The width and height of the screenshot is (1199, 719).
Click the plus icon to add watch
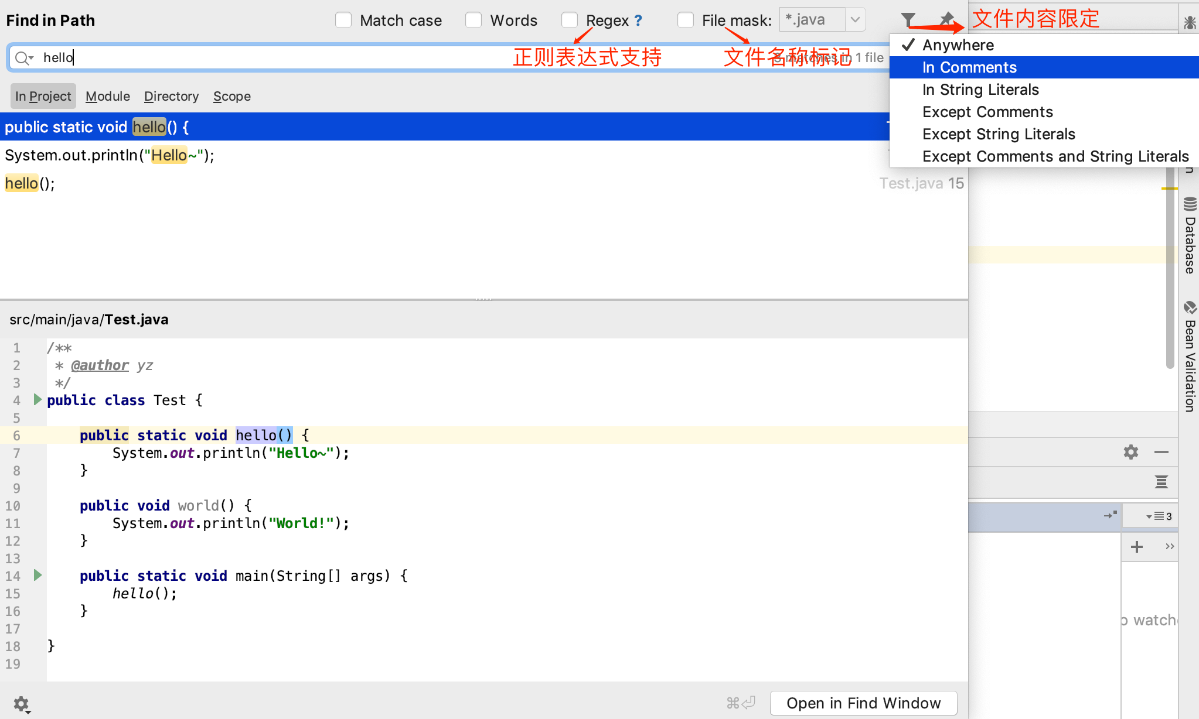(1137, 547)
